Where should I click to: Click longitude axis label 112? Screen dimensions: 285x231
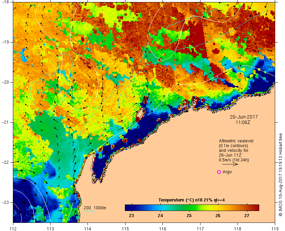(13, 229)
